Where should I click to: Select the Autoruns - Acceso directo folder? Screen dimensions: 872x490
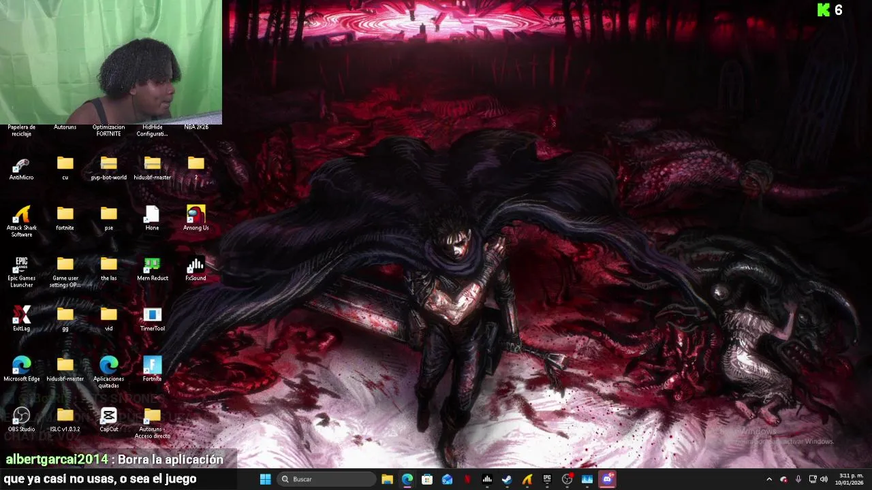coord(152,423)
